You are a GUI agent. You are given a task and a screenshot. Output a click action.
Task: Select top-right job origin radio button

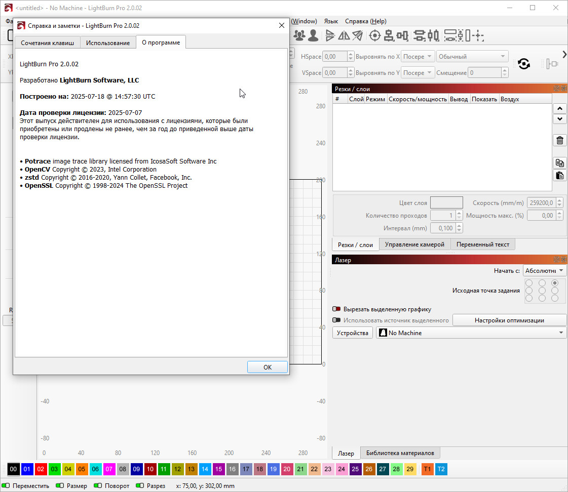point(555,283)
